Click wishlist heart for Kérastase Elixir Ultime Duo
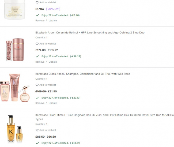The height and width of the screenshot is (147, 174). click(37, 130)
